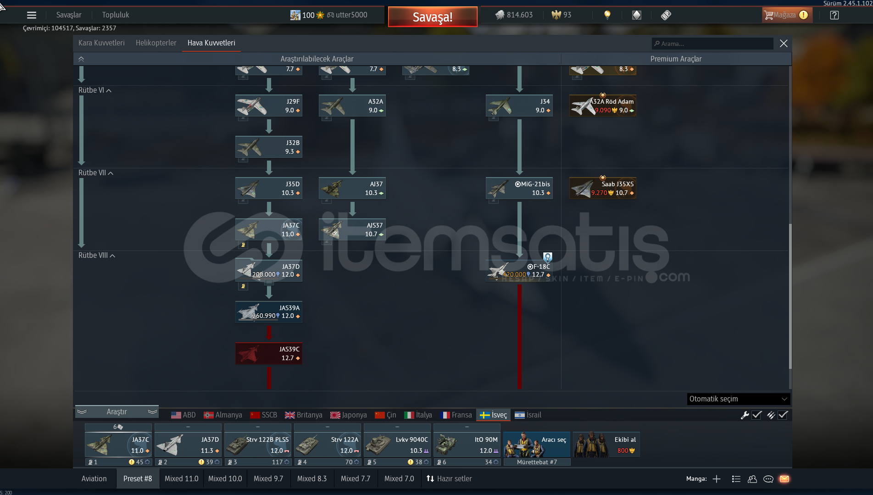873x495 pixels.
Task: Collapse the Rütbe VI rank section
Action: tap(95, 90)
